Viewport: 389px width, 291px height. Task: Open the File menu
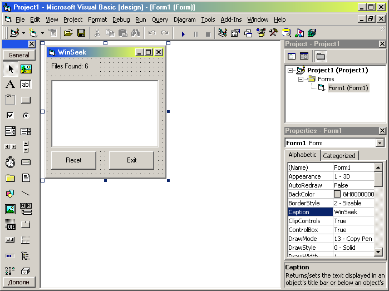(x=20, y=19)
